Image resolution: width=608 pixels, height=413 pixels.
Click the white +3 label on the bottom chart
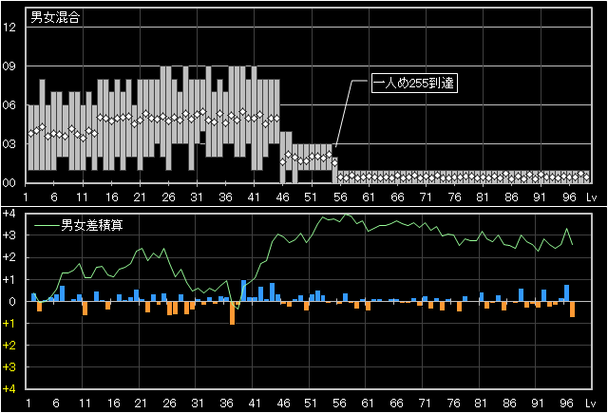pyautogui.click(x=9, y=235)
